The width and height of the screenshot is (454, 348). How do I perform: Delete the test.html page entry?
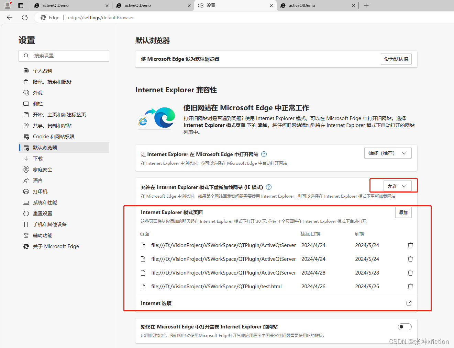coord(410,287)
